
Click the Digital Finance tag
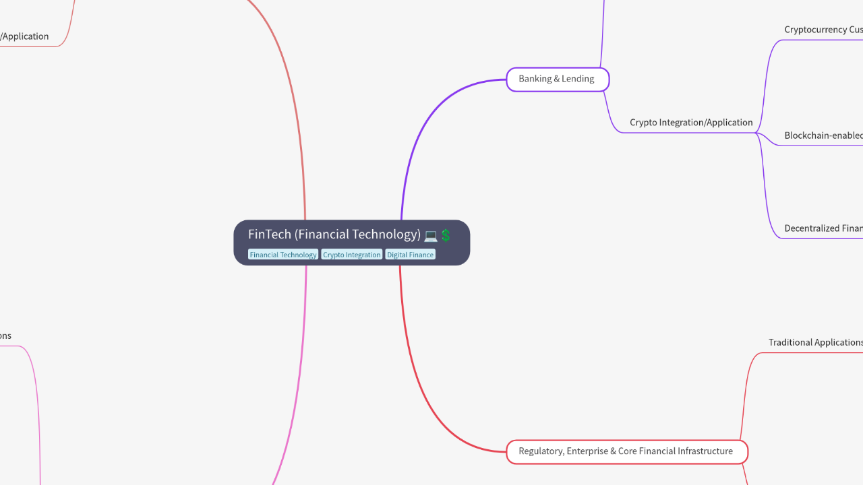411,255
